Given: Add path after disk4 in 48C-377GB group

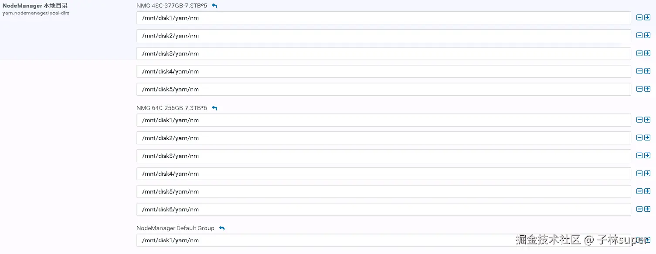Looking at the screenshot, I should pyautogui.click(x=647, y=71).
